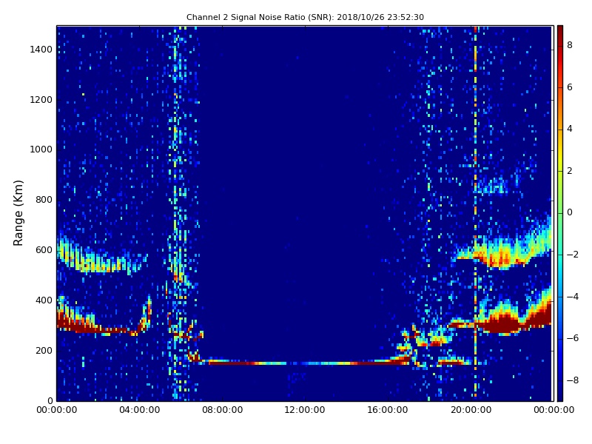This screenshot has height=444, width=592.
Task: Click the colorbar tick label 6
Action: (570, 87)
